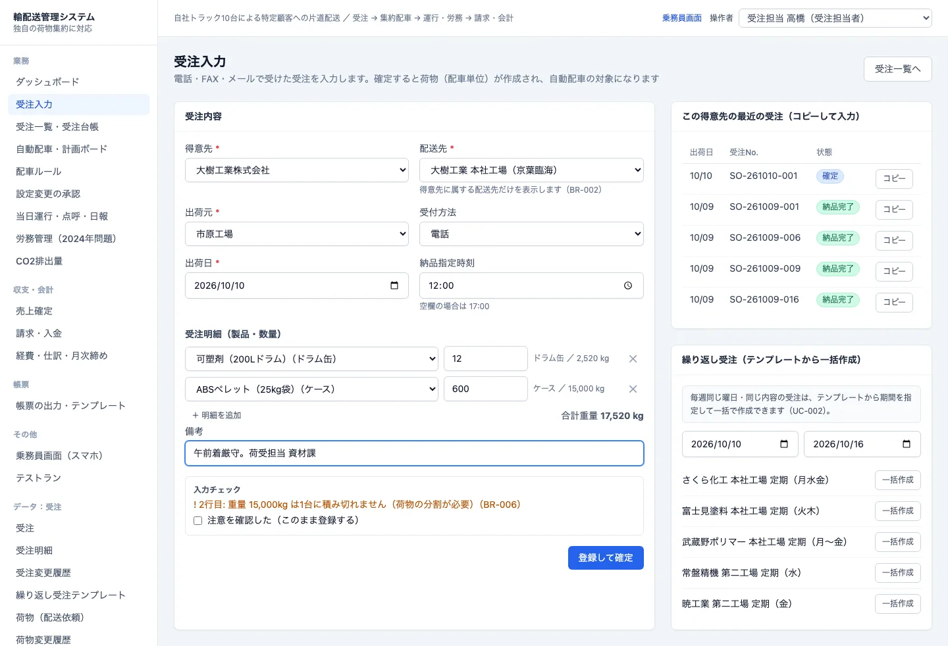Open 受注一覧・受注台帳 menu item

coord(78,127)
